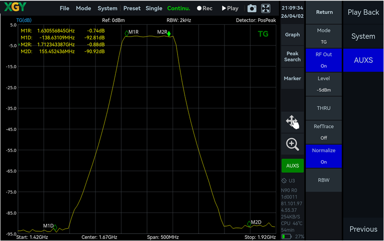This screenshot has width=384, height=241.
Task: Click the Detector: PosPeak label
Action: 256,20
